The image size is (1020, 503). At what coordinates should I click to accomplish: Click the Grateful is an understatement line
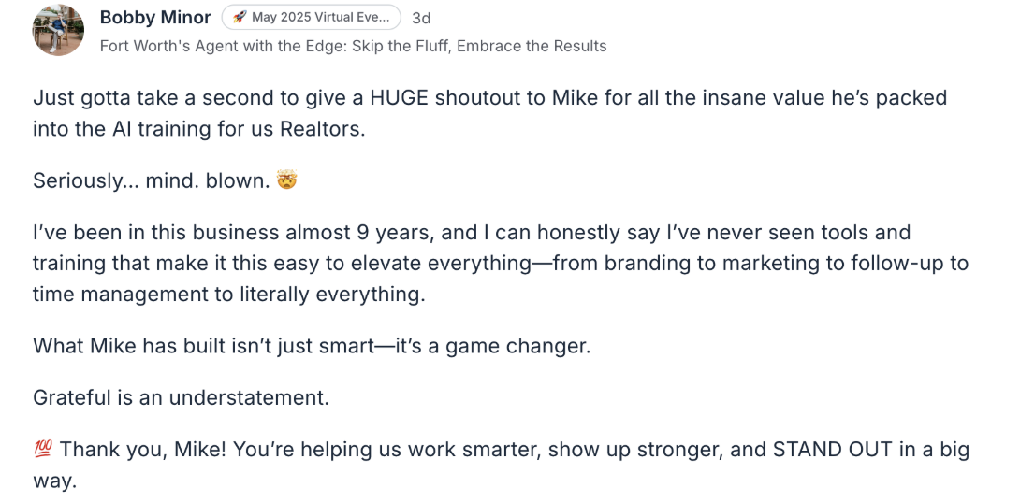coord(181,397)
